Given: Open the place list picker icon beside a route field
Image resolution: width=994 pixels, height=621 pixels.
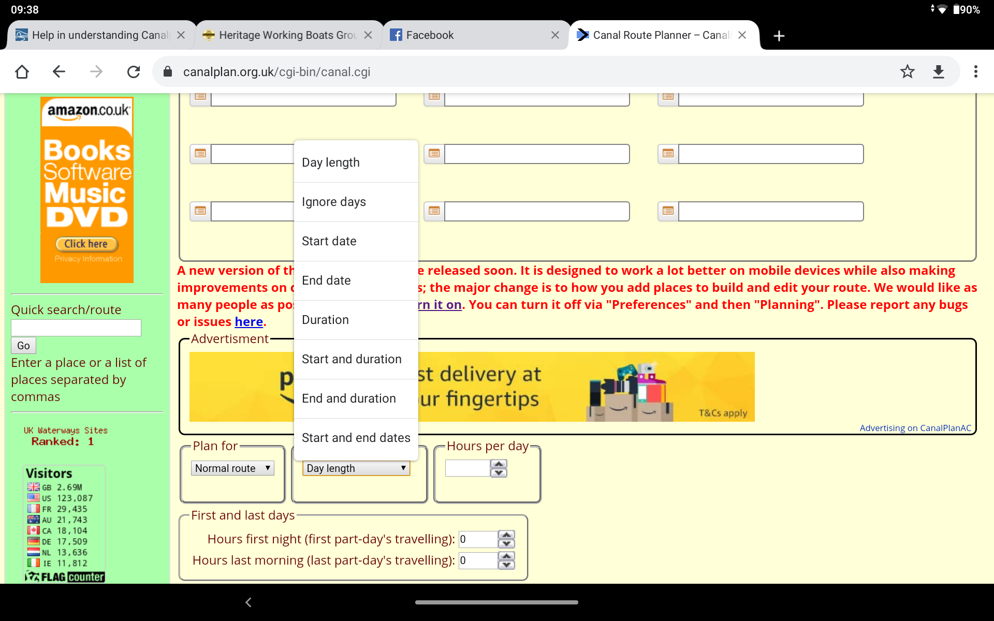Looking at the screenshot, I should point(199,153).
